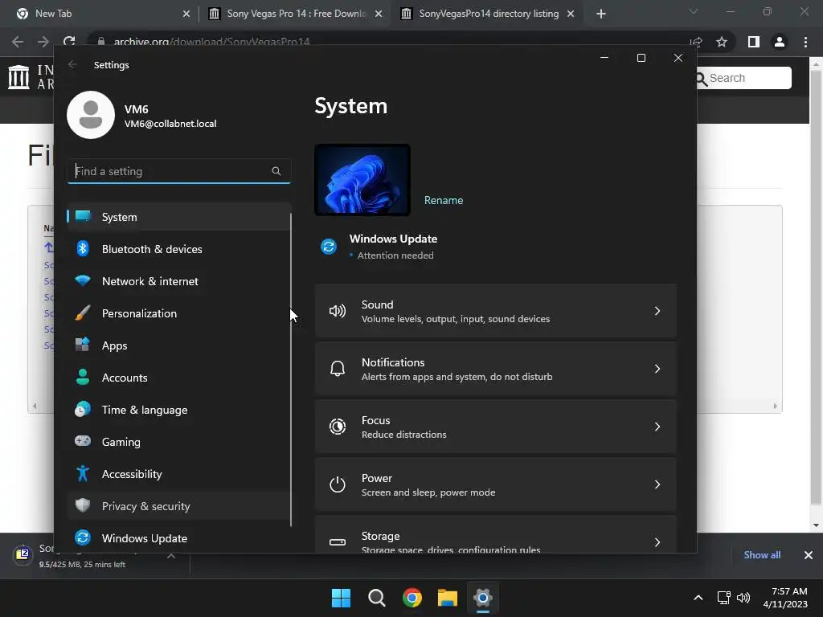Screen dimensions: 823x617
Task: Expand download item options caret
Action: 171,556
